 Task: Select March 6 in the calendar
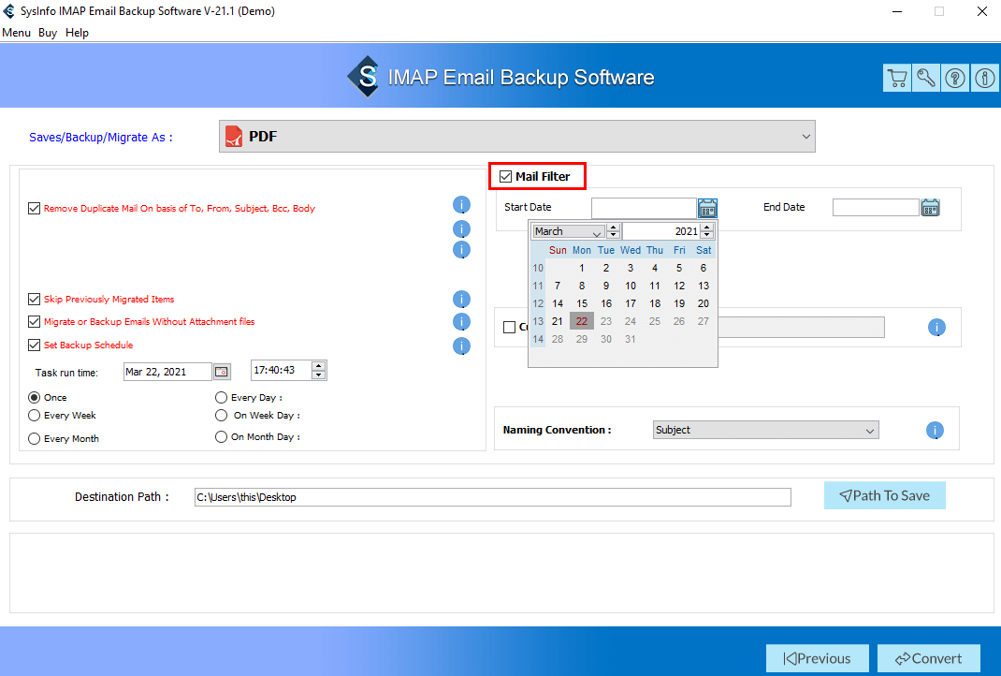tap(704, 268)
